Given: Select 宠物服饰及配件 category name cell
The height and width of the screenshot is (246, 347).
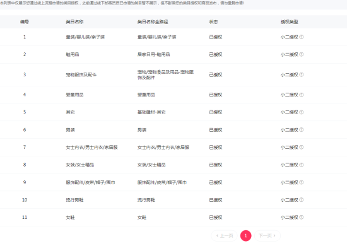Looking at the screenshot, I should (x=81, y=75).
